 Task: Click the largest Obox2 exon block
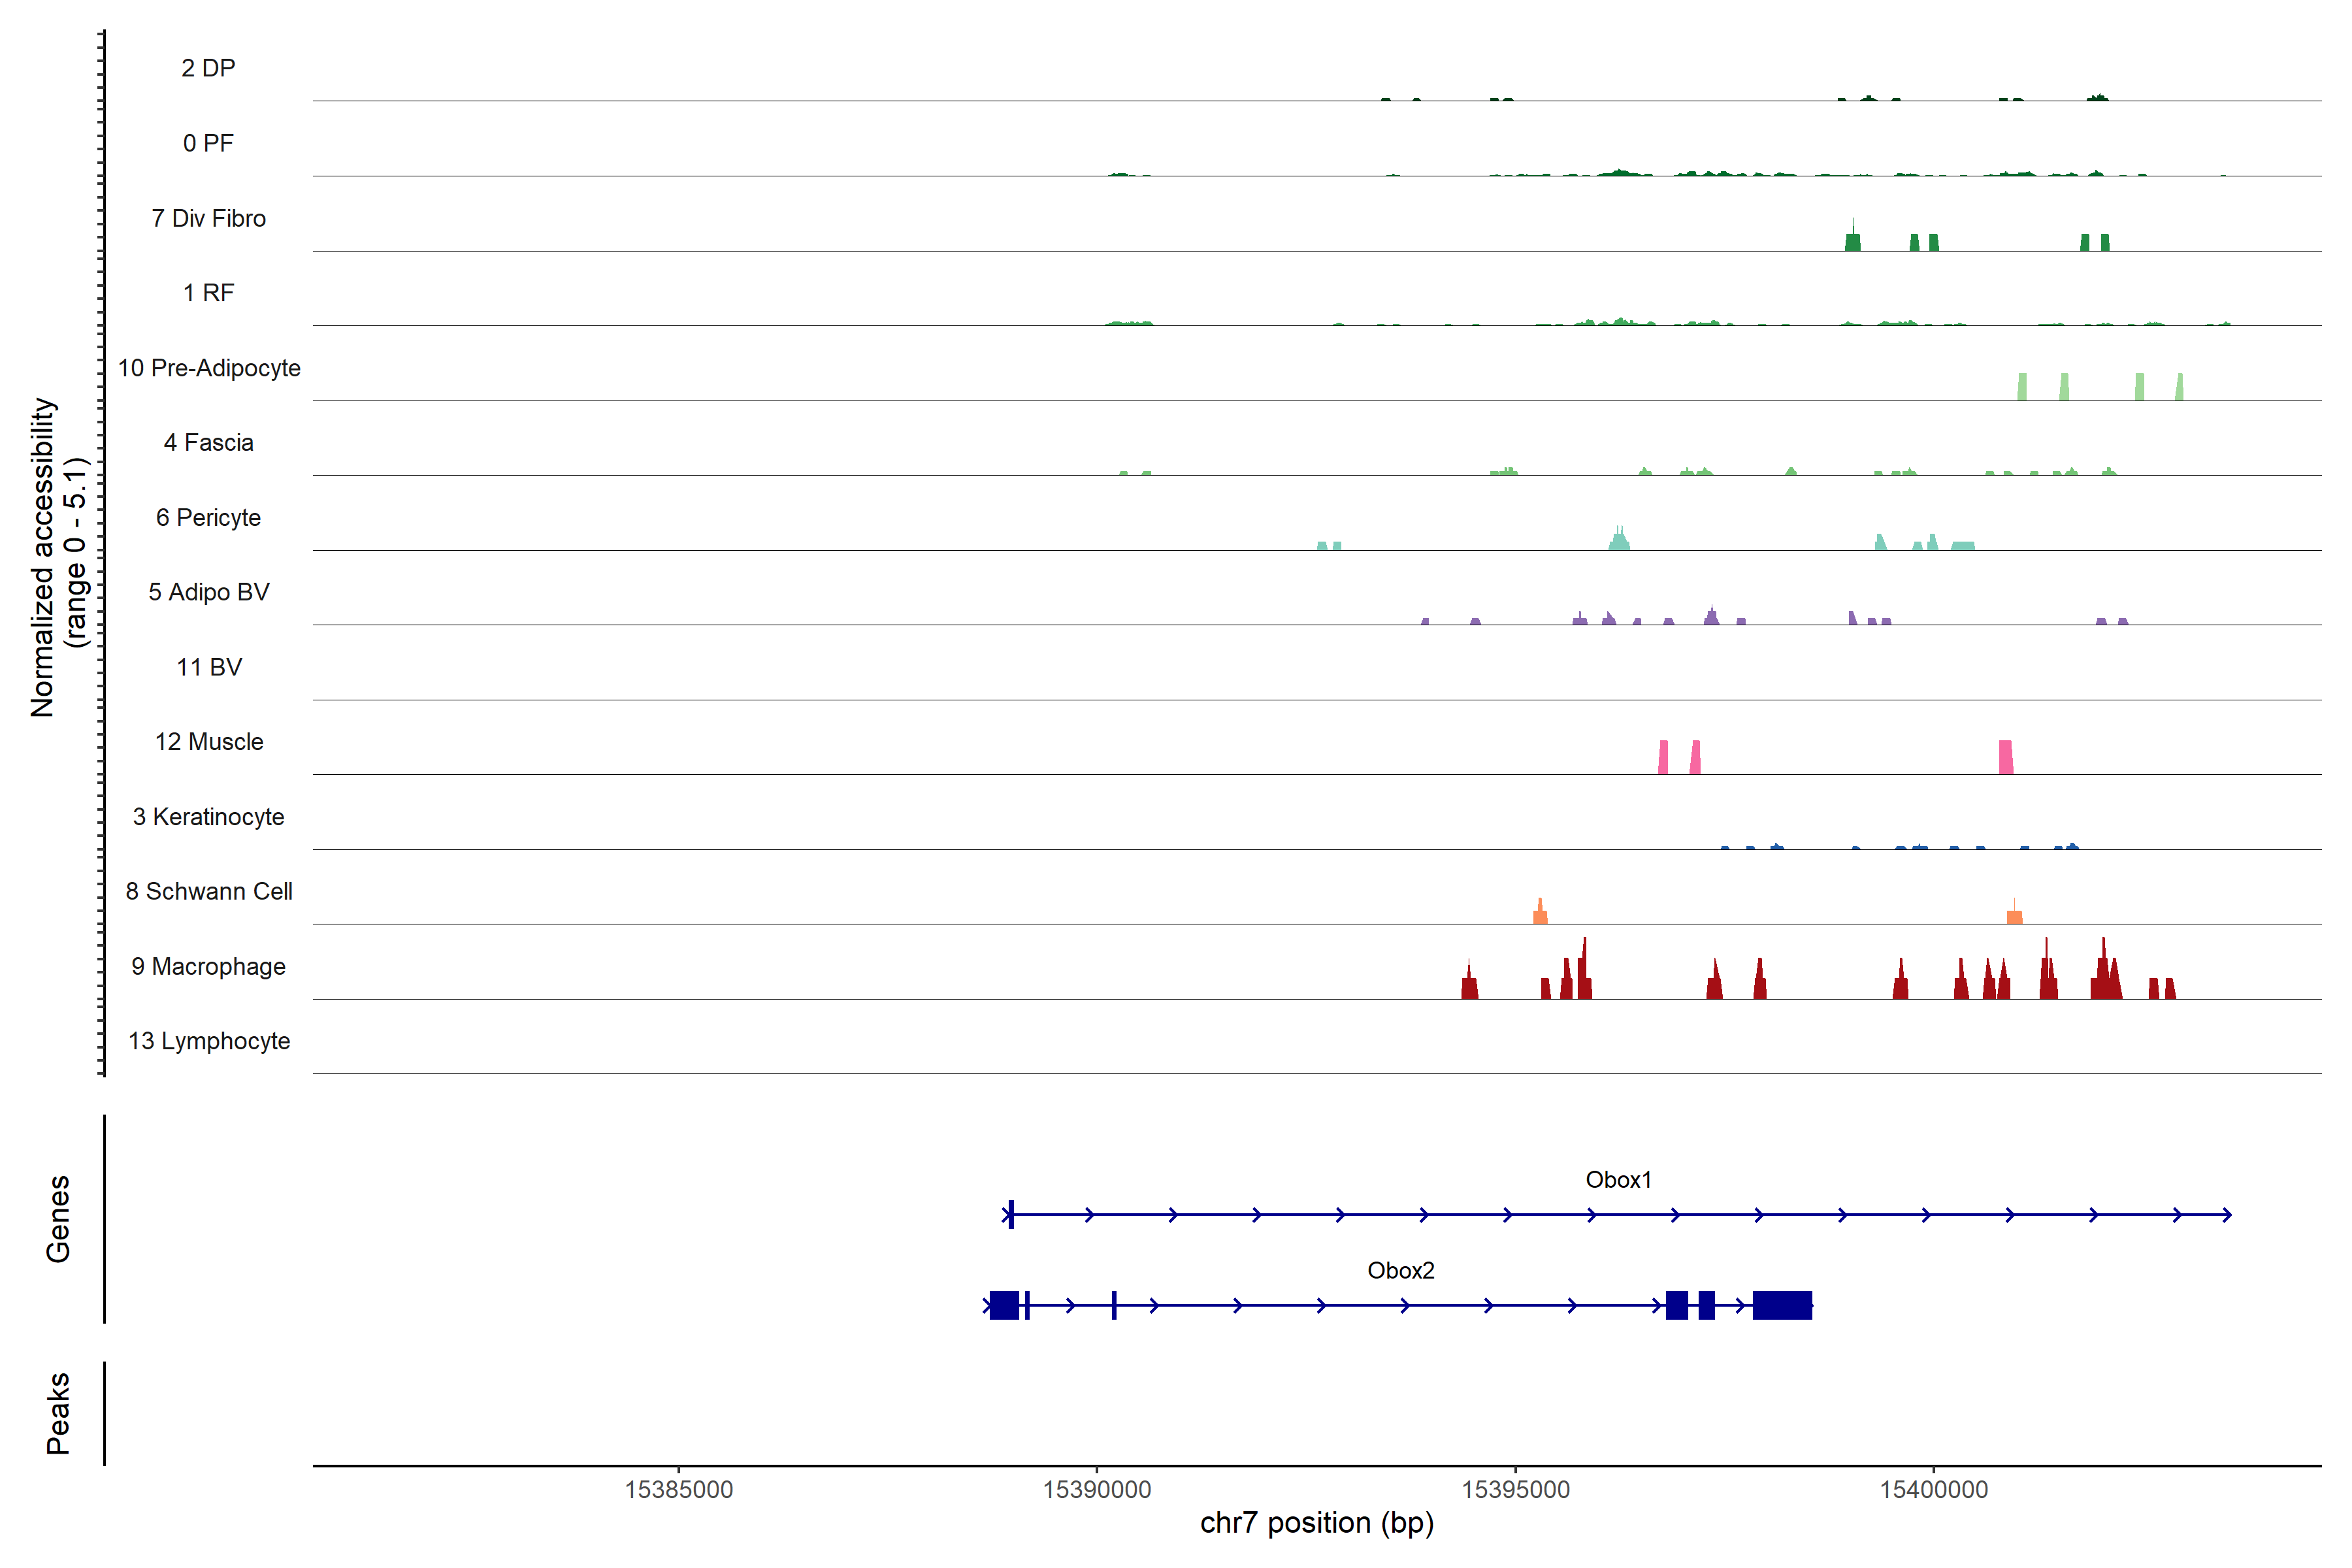tap(1782, 1305)
